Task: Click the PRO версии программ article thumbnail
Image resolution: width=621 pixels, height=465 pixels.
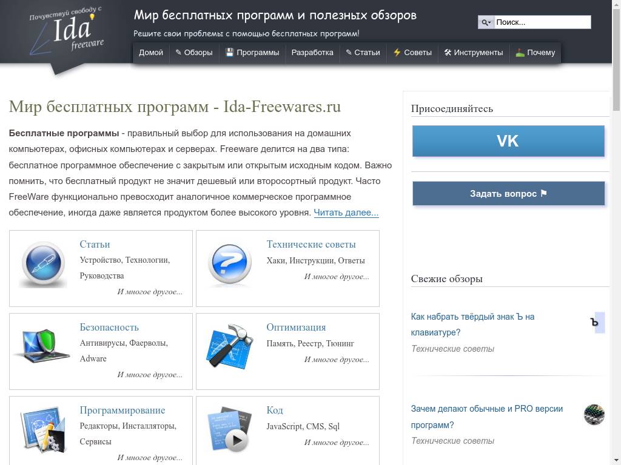Action: (x=593, y=415)
